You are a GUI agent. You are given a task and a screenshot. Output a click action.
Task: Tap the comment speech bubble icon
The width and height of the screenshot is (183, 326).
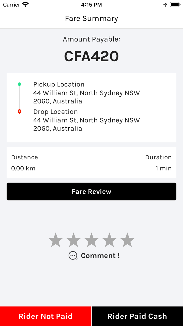(x=73, y=256)
